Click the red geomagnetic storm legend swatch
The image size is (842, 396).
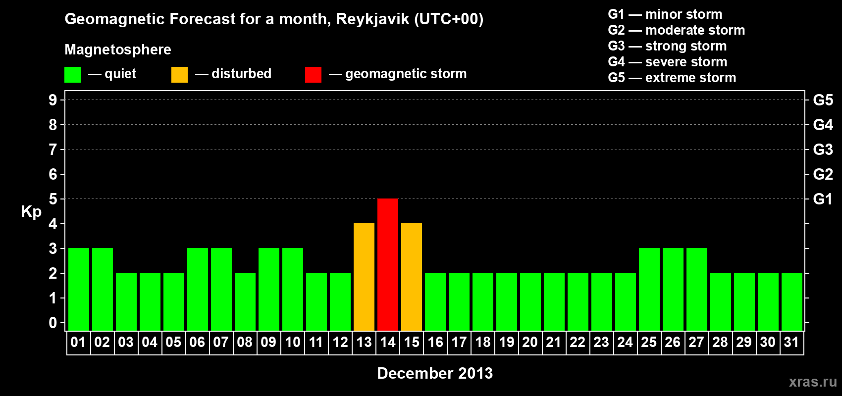pyautogui.click(x=313, y=75)
